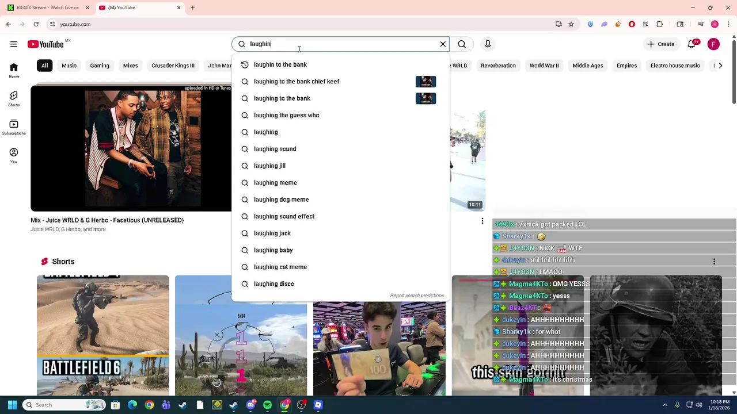
Task: Clear the search box with the X icon
Action: tap(443, 44)
